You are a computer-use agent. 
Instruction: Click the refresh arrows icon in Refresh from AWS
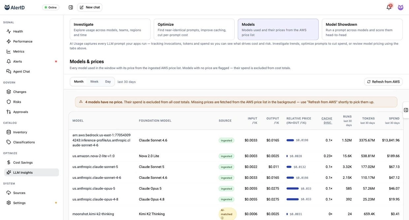369,82
